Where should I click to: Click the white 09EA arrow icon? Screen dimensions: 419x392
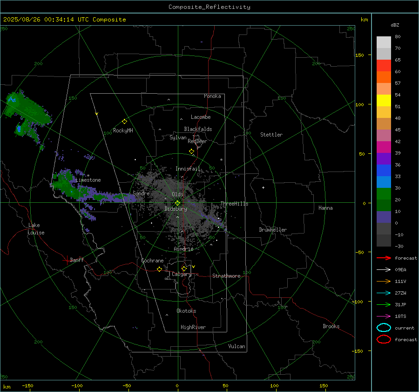click(384, 269)
